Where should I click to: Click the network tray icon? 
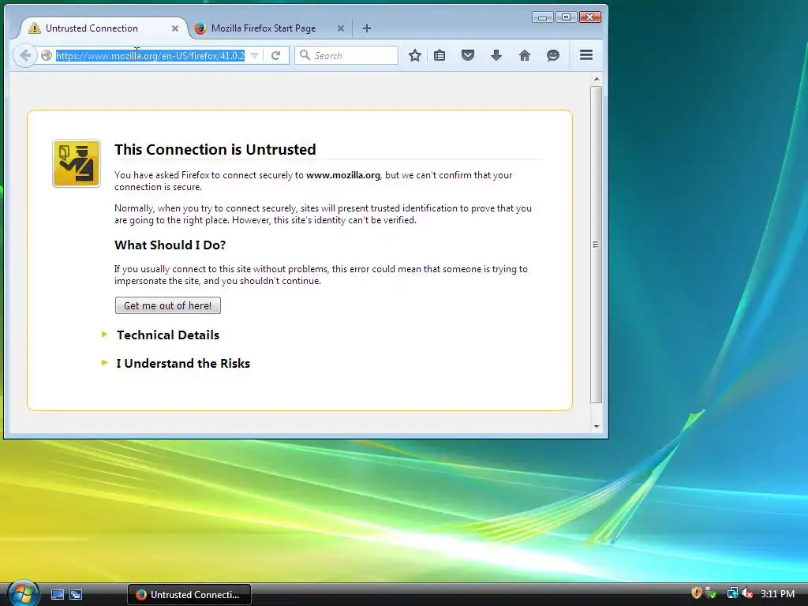point(732,593)
